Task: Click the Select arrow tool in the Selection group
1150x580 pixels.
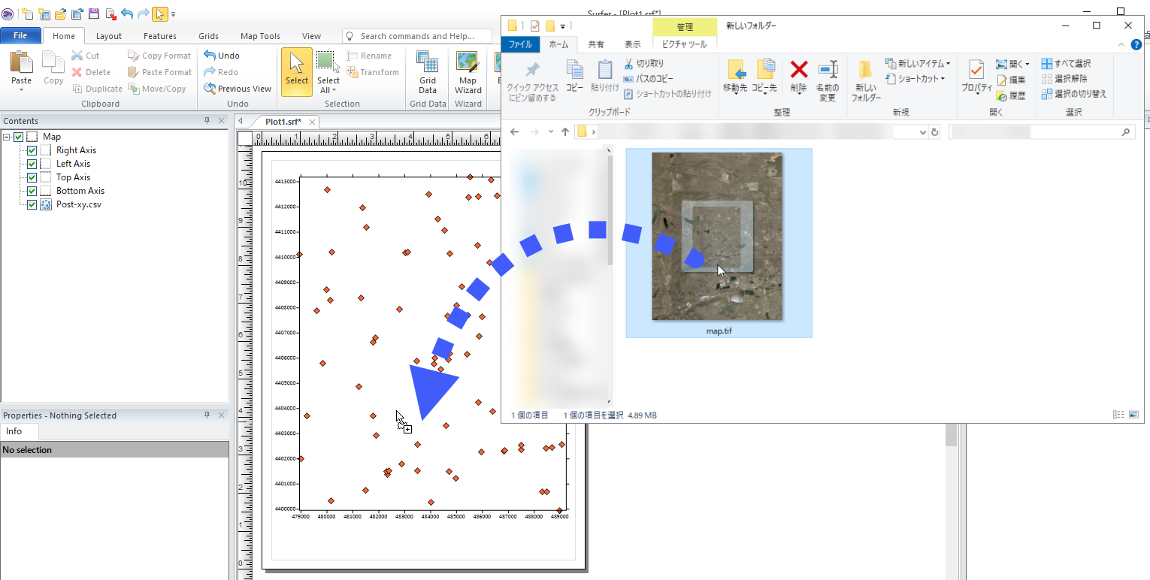Action: tap(297, 72)
